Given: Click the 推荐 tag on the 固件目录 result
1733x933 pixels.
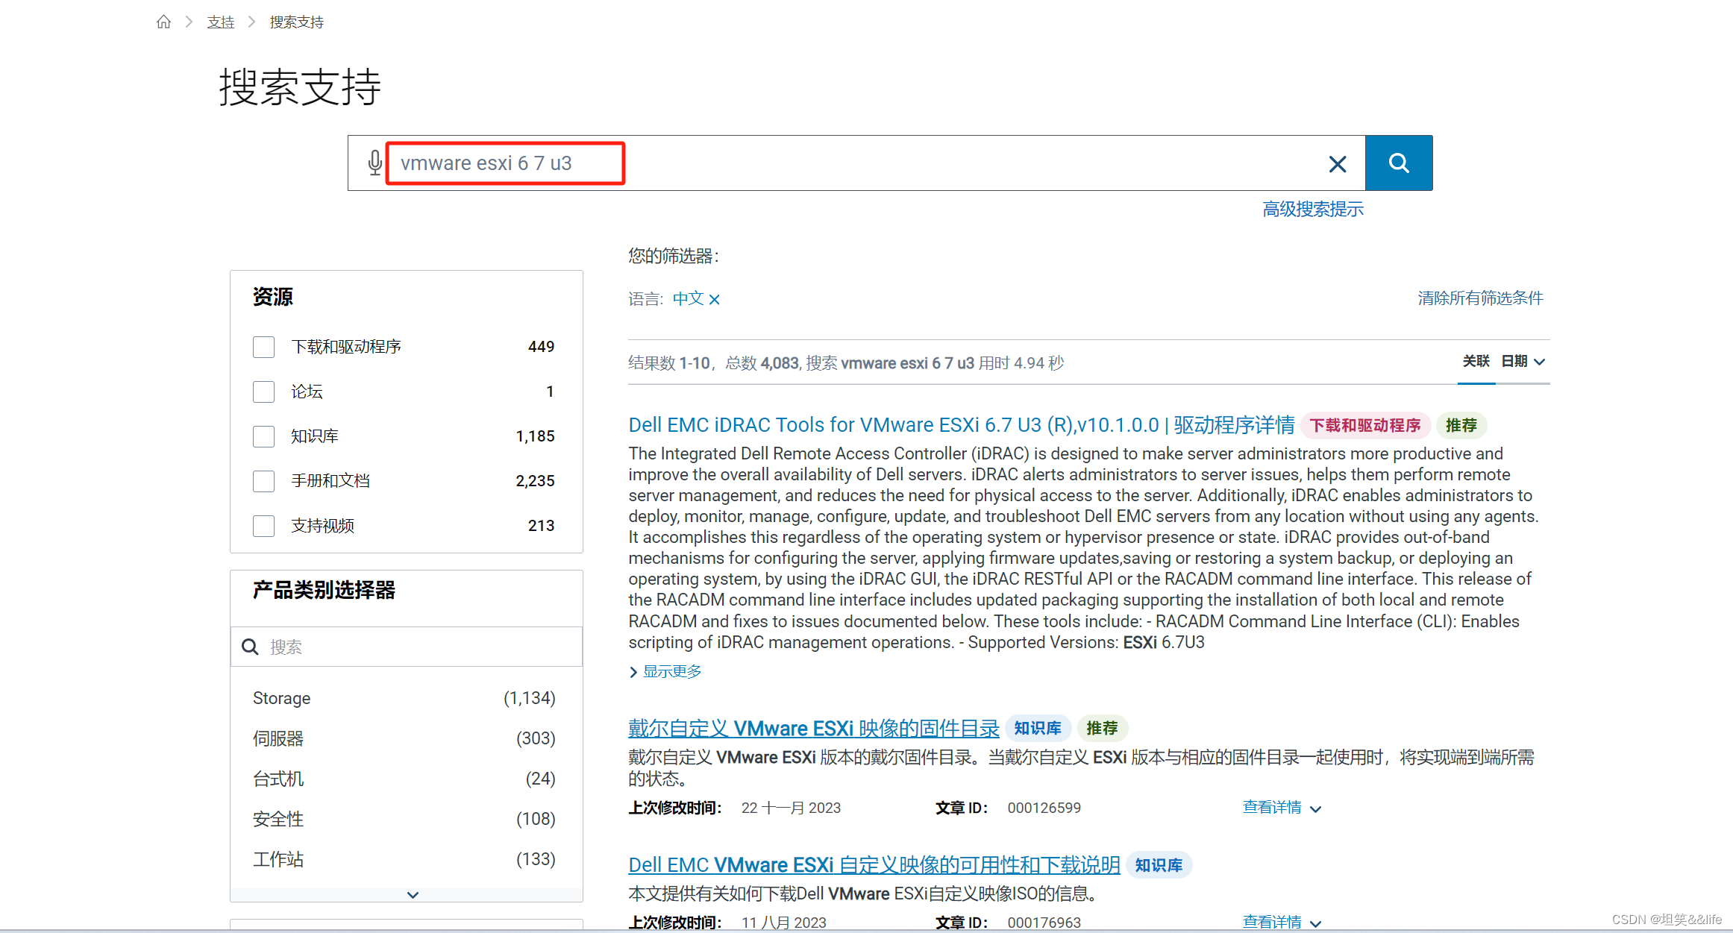Looking at the screenshot, I should [1102, 728].
